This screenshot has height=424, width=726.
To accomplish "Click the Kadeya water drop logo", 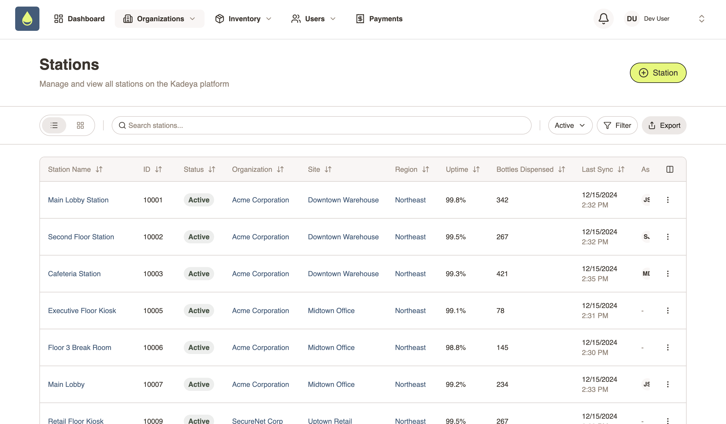I will point(27,19).
